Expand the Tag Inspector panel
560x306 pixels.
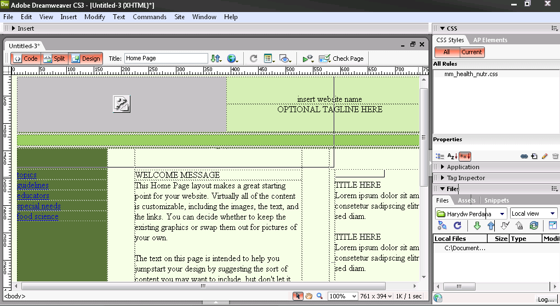[x=466, y=178]
